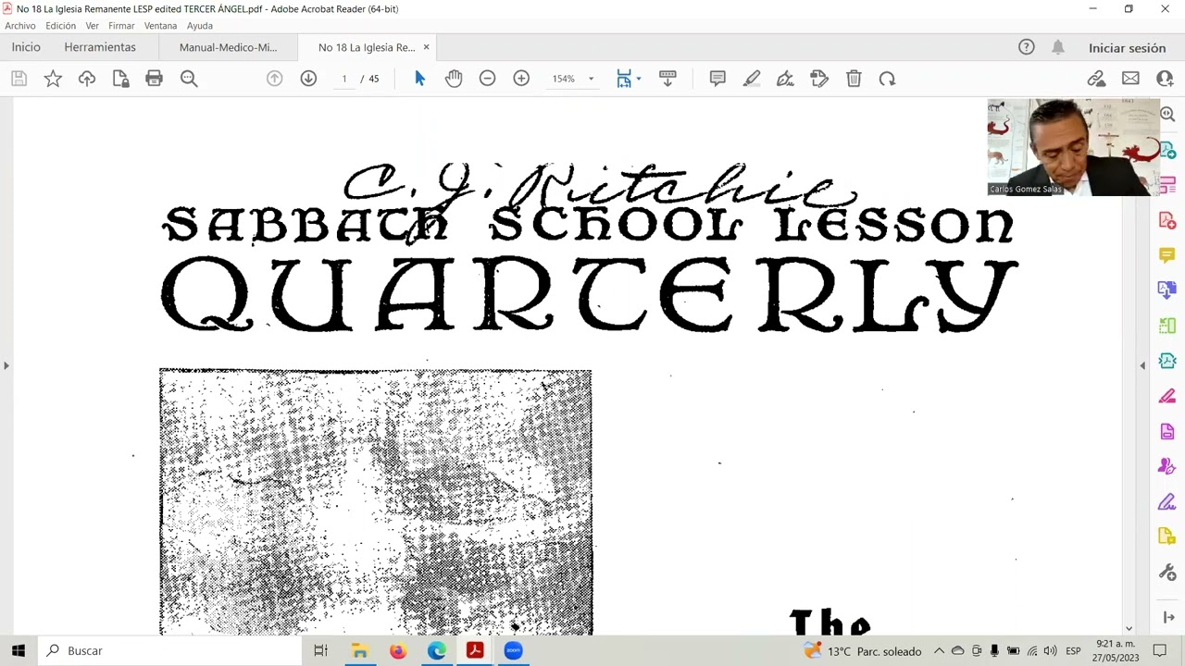Open the Ventana menu

[161, 26]
